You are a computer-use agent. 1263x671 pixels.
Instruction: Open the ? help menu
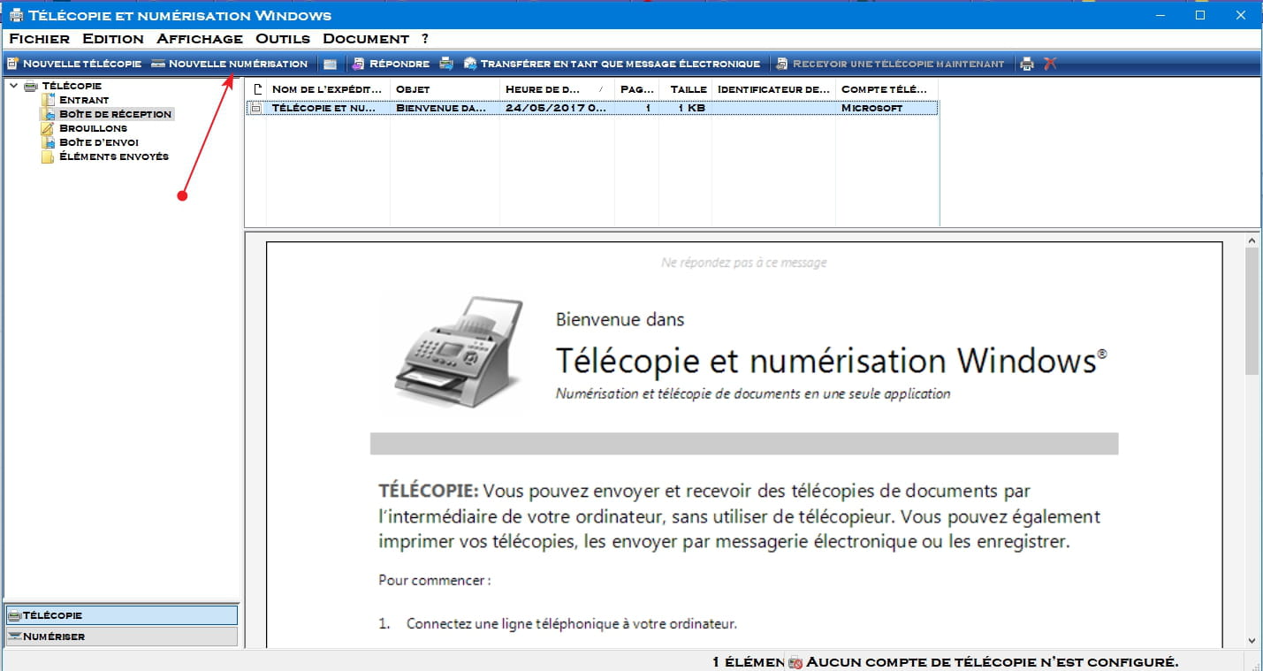(425, 39)
